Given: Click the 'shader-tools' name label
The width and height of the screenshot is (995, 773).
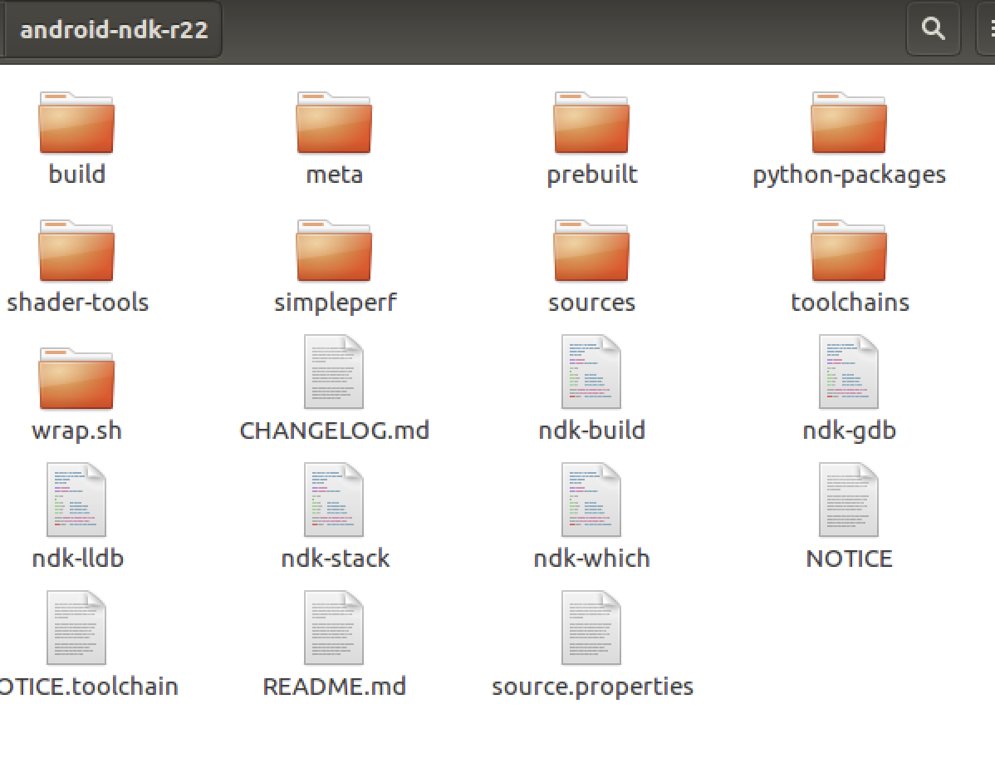Looking at the screenshot, I should pos(77,303).
